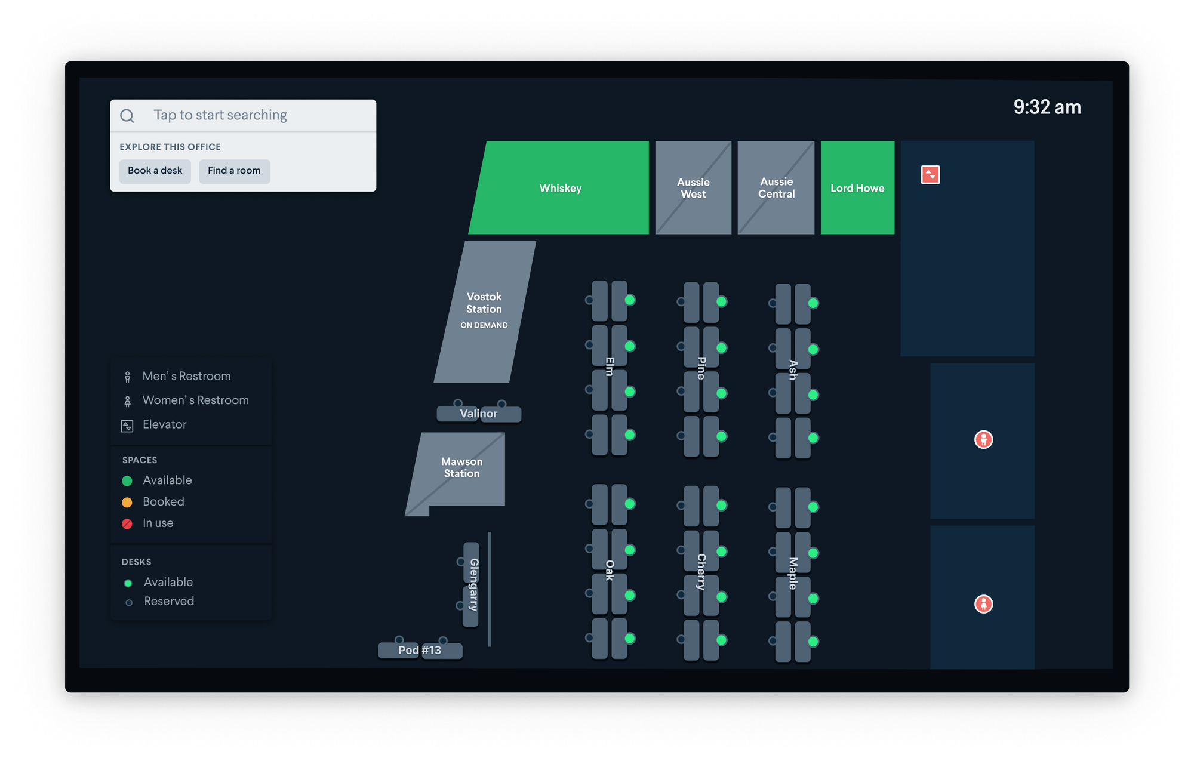
Task: Select the Men's Restroom icon in the legend
Action: [x=127, y=376]
